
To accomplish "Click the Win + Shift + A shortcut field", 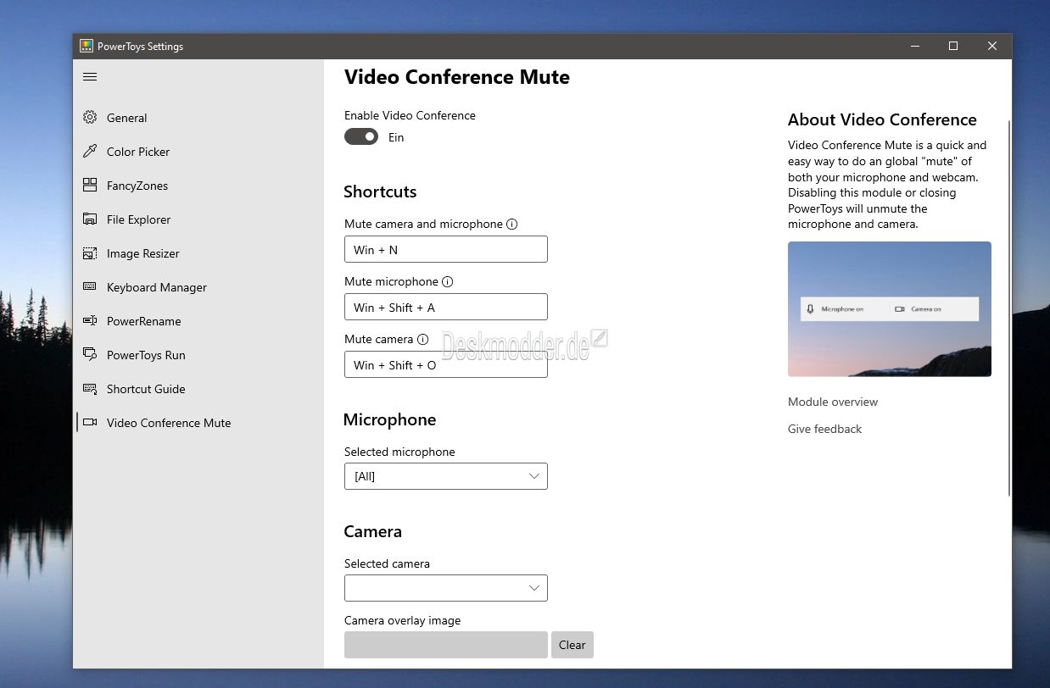I will pos(446,307).
